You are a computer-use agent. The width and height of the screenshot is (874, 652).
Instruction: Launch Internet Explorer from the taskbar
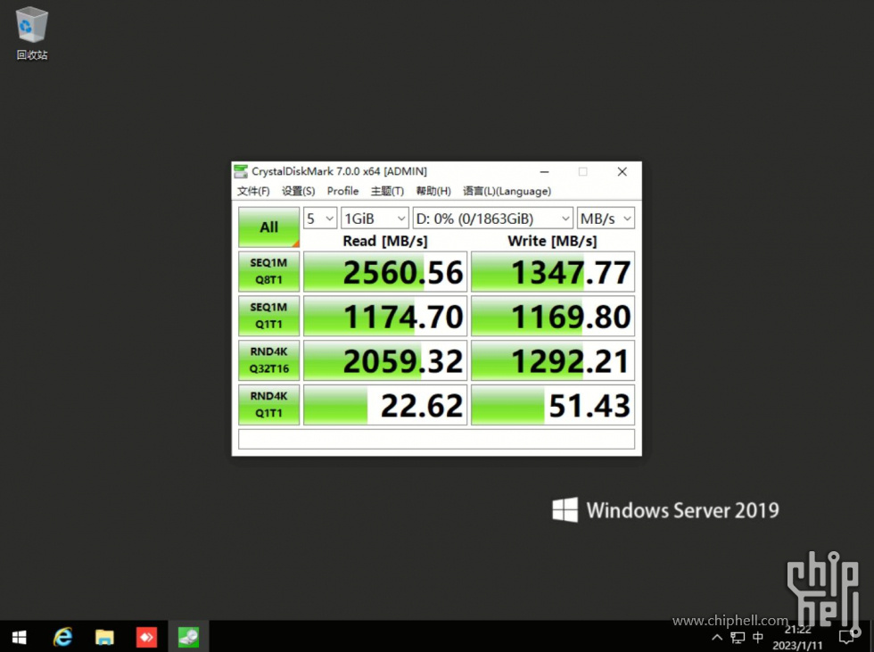(x=62, y=637)
